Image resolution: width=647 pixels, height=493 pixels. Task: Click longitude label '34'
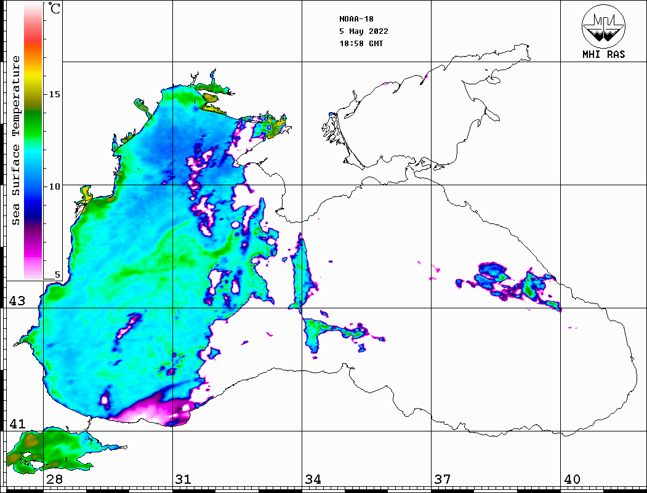tap(313, 479)
